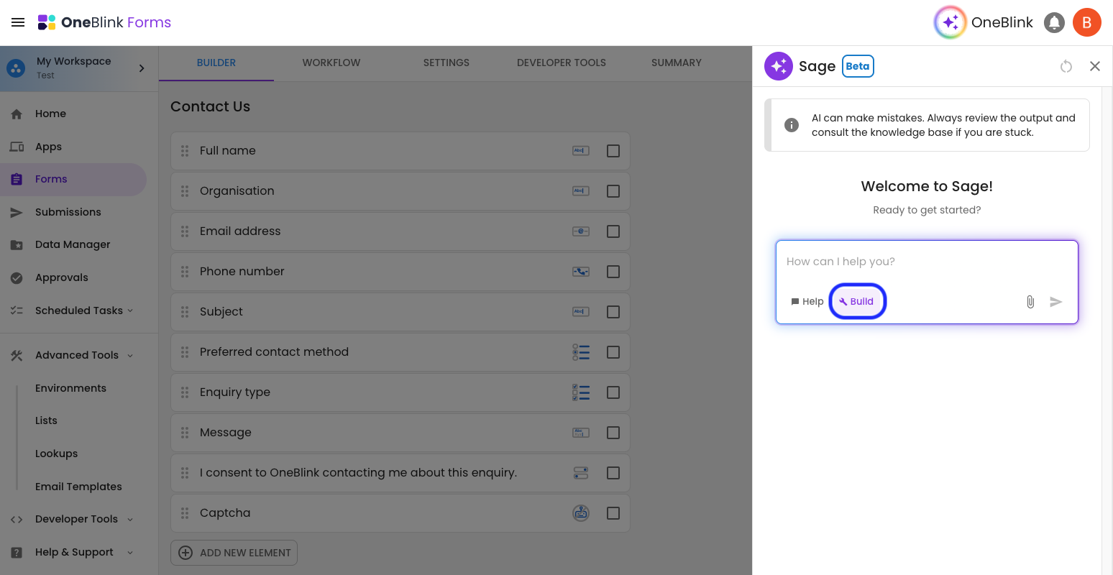This screenshot has width=1113, height=575.
Task: Expand the Help & Support arrow
Action: click(130, 552)
